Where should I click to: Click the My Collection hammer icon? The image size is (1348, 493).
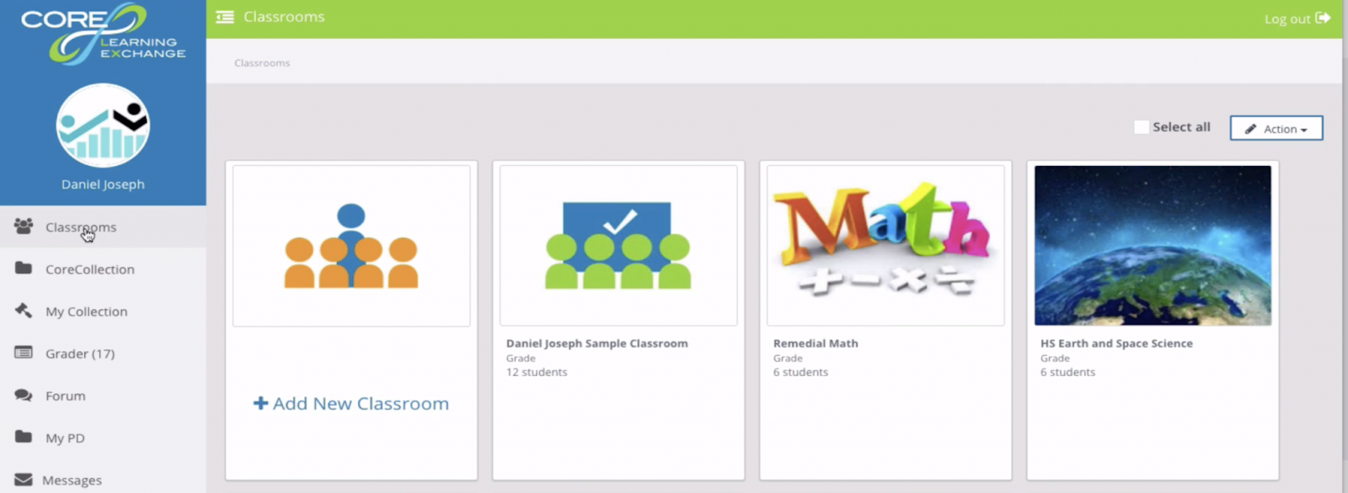pos(24,310)
